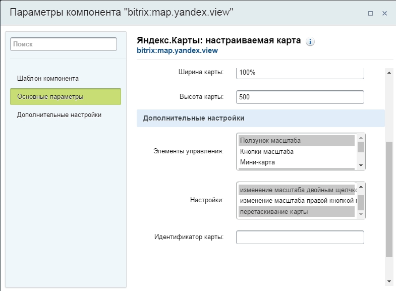Click the Настройки list scrollbar thumb
Image resolution: width=396 pixels, height=291 pixels.
(x=361, y=202)
